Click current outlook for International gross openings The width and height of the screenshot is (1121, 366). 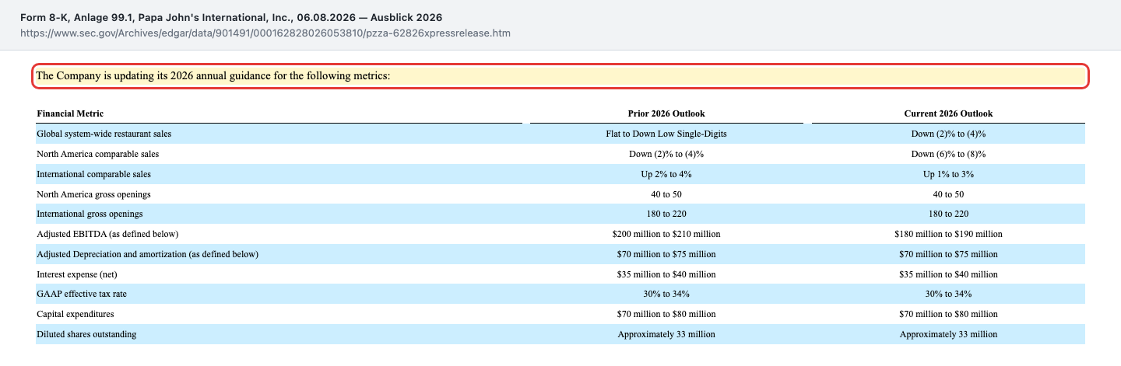pyautogui.click(x=948, y=213)
